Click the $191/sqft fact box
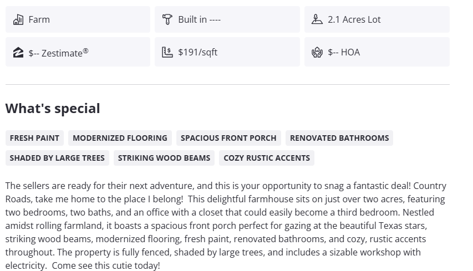 [x=227, y=52]
